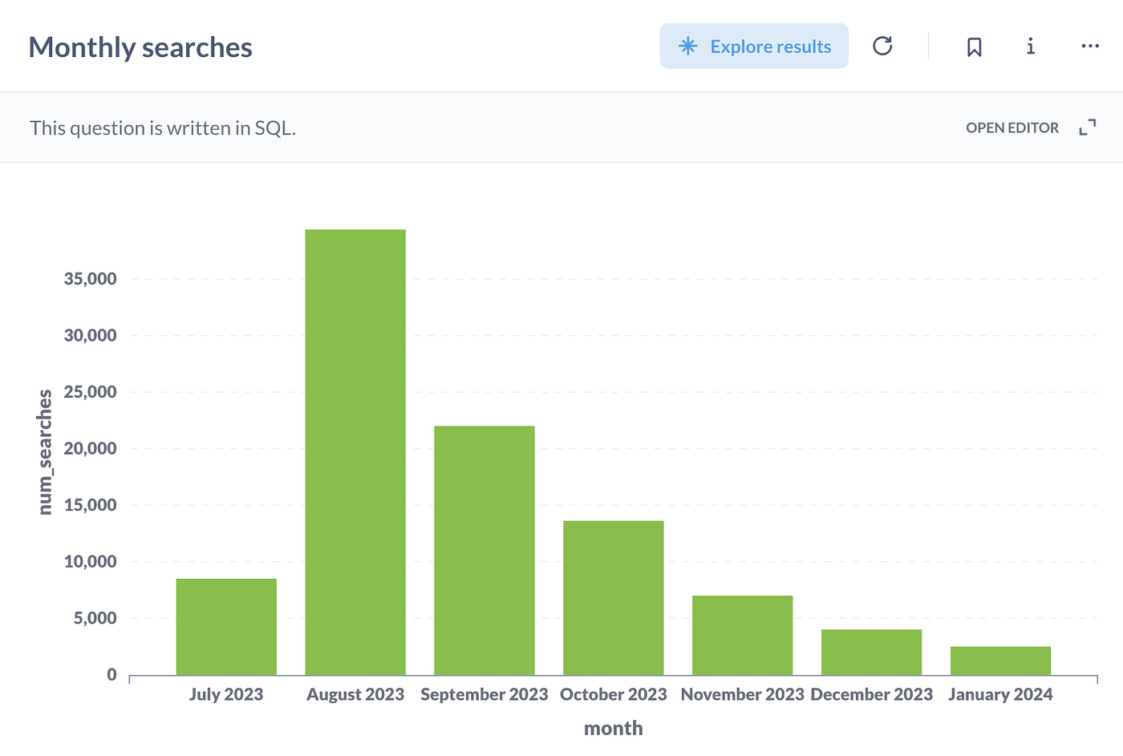Image resolution: width=1123 pixels, height=756 pixels.
Task: Select the September 2023 bar
Action: (484, 551)
